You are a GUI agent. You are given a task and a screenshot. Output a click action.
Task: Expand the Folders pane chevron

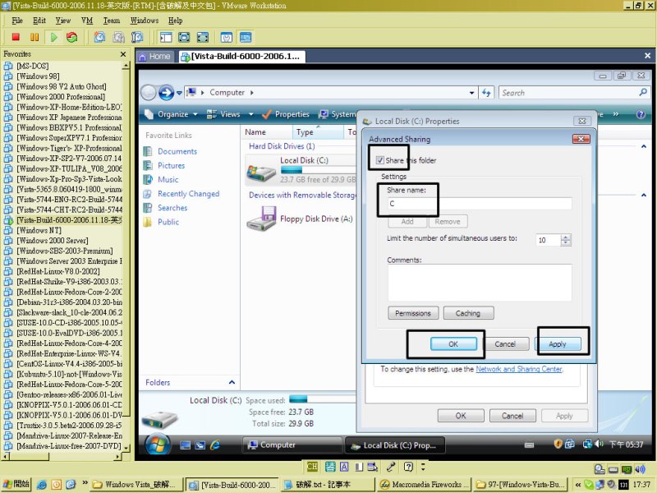click(232, 382)
